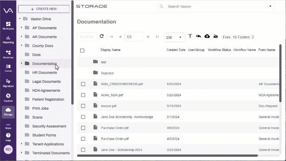The width and height of the screenshot is (286, 161).
Task: Expand the Terminated Documents folder arrow
Action: coord(21,153)
